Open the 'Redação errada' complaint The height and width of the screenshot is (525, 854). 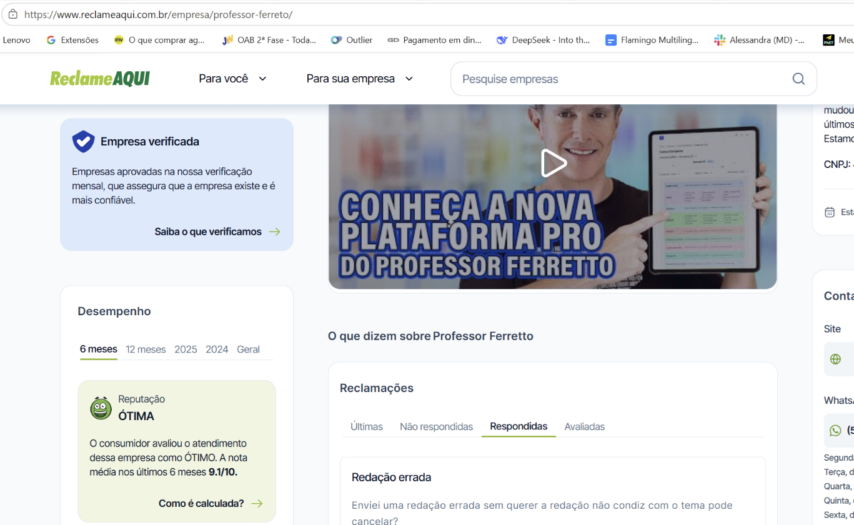[392, 478]
